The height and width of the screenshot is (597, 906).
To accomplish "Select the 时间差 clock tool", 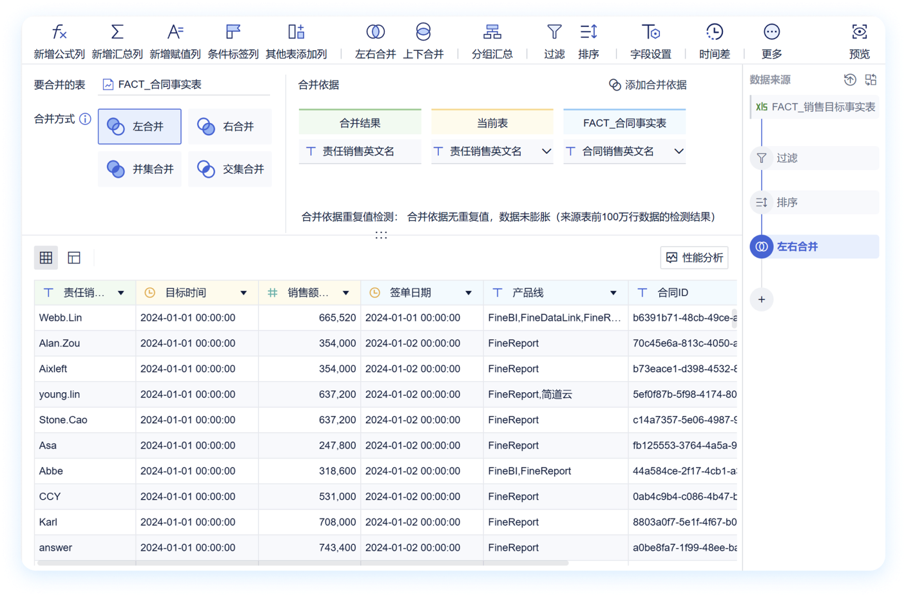I will [715, 41].
